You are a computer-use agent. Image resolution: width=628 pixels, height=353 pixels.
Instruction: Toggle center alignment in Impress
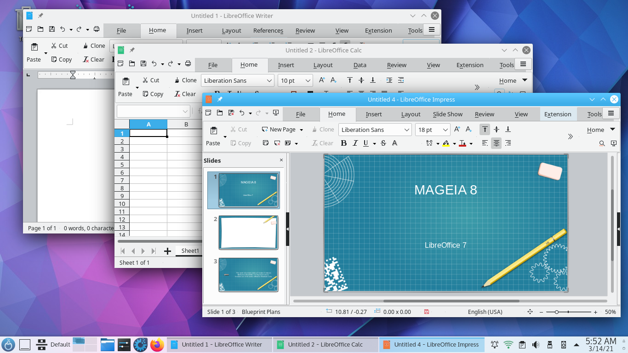(497, 143)
